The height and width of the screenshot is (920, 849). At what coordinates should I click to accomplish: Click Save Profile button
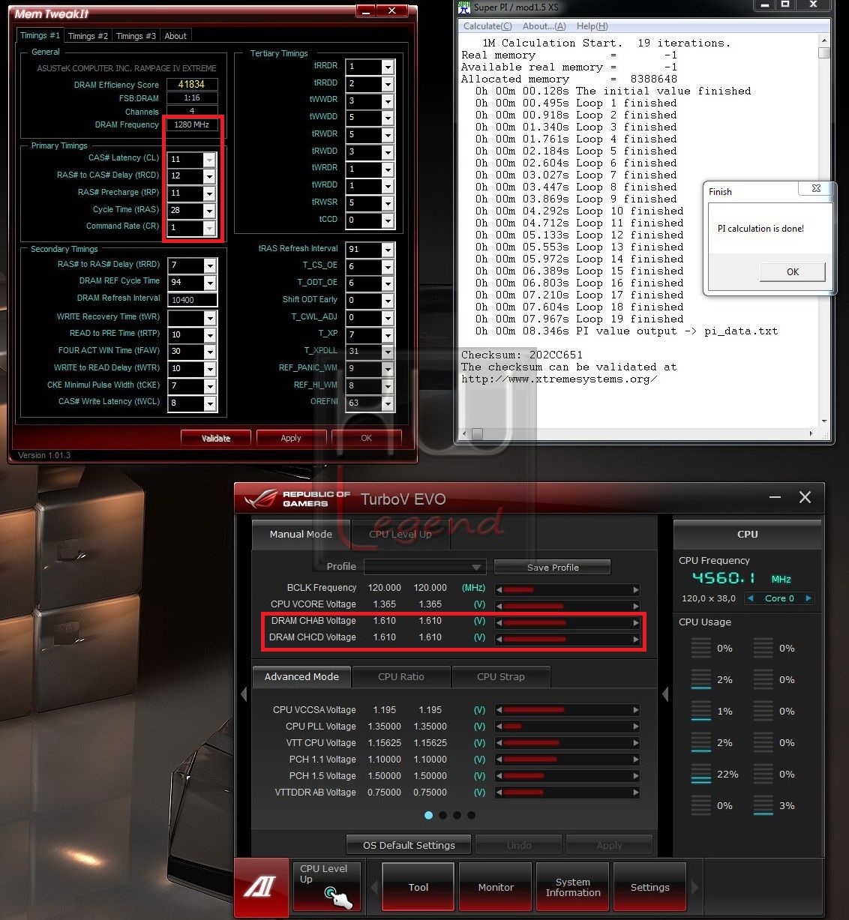[553, 568]
